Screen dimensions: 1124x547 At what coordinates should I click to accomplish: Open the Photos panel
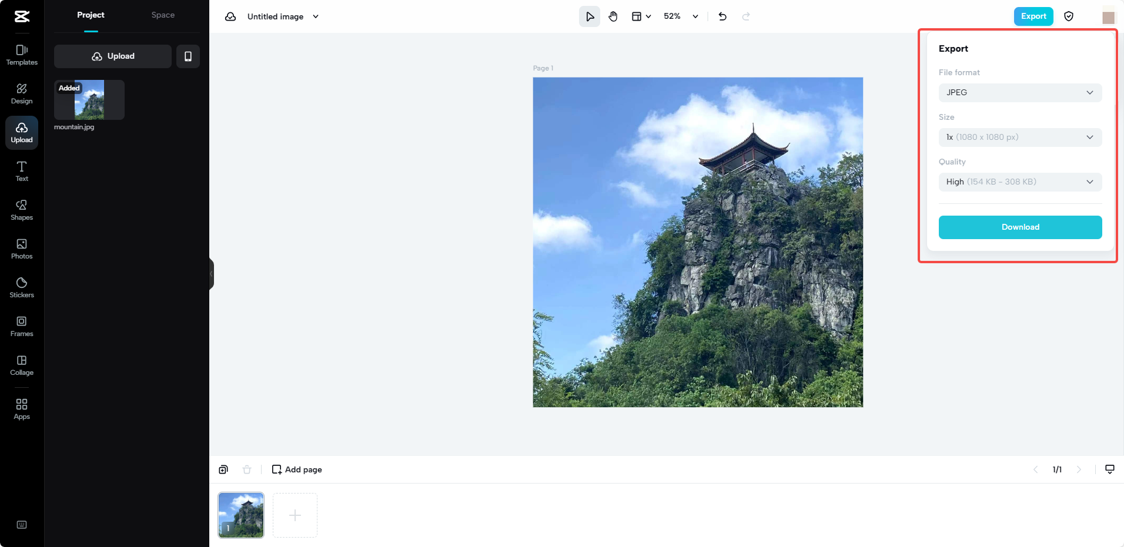tap(22, 249)
